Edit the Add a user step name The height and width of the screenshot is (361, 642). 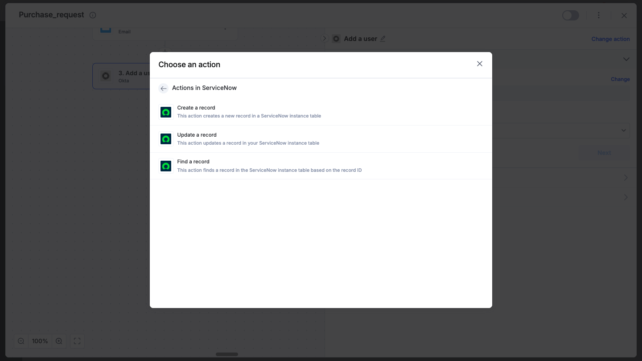point(383,39)
